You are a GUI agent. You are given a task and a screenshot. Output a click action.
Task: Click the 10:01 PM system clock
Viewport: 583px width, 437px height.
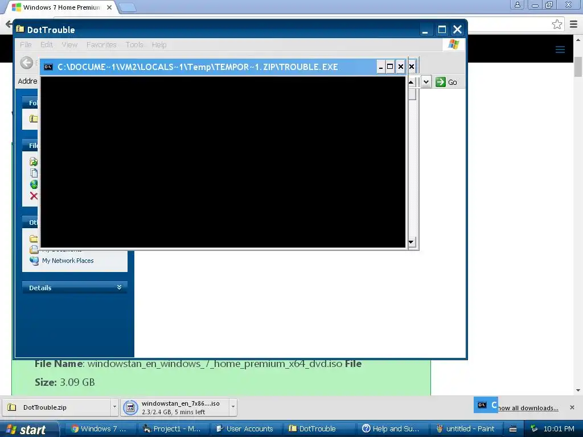pos(559,429)
